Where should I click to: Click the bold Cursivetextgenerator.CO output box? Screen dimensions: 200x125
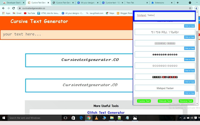(79, 60)
